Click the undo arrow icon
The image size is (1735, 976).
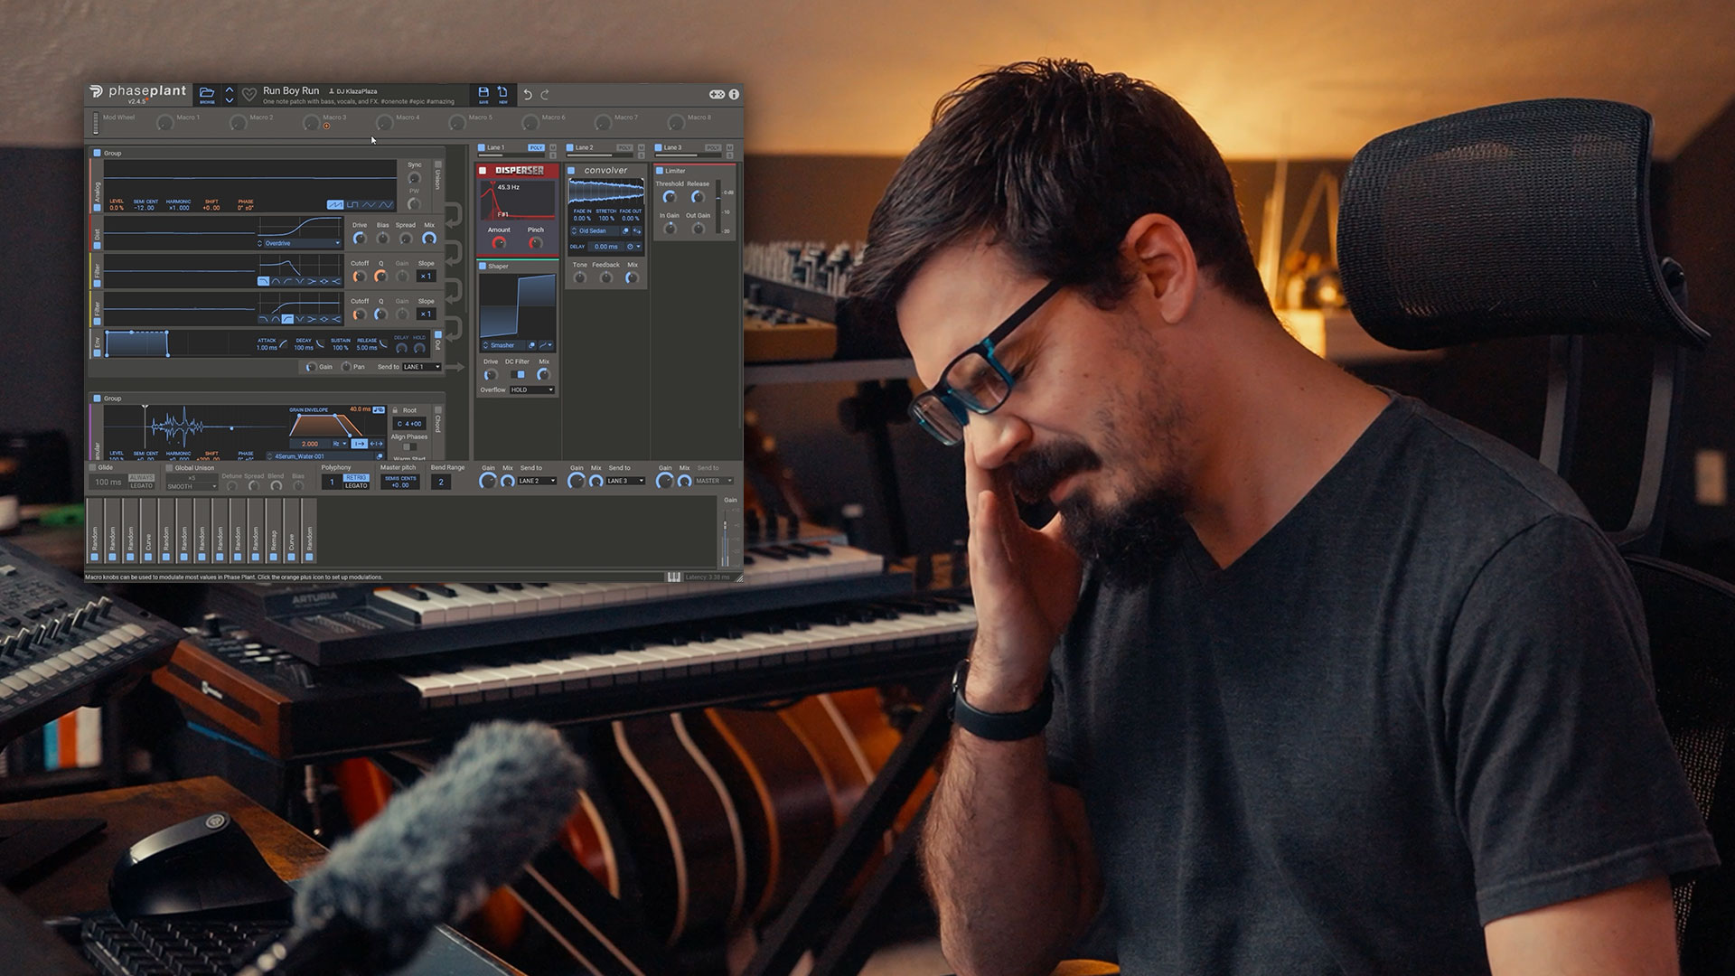[x=528, y=95]
